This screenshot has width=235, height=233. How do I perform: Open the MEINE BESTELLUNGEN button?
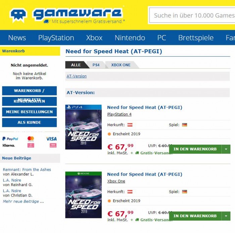pyautogui.click(x=30, y=112)
